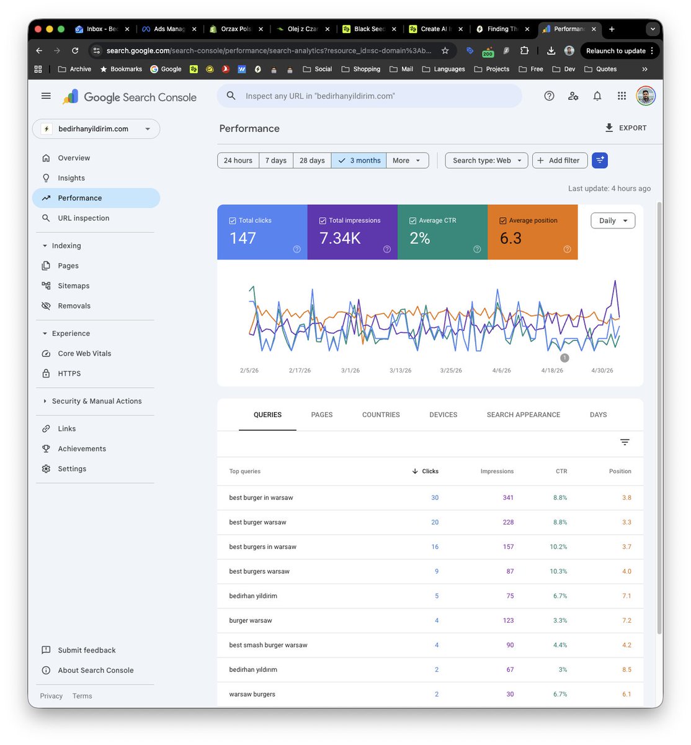Viewport: 691px width, 745px height.
Task: Open the Google apps grid icon
Action: (x=622, y=96)
